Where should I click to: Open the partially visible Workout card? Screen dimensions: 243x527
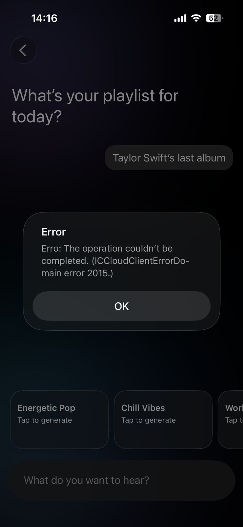click(x=230, y=420)
